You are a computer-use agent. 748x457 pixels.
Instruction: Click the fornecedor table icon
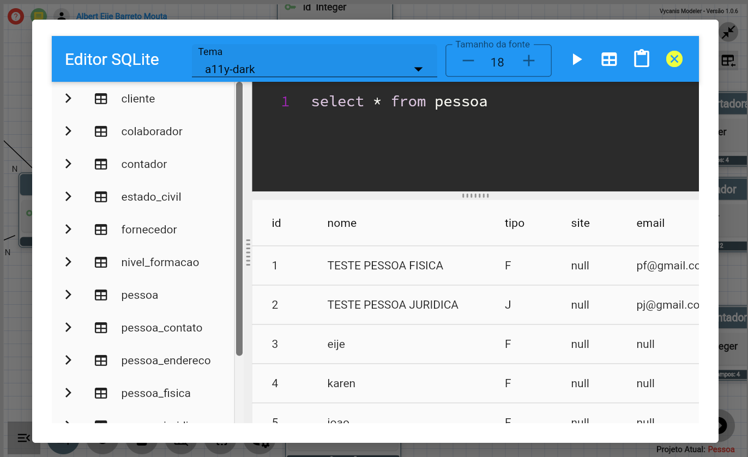click(101, 230)
